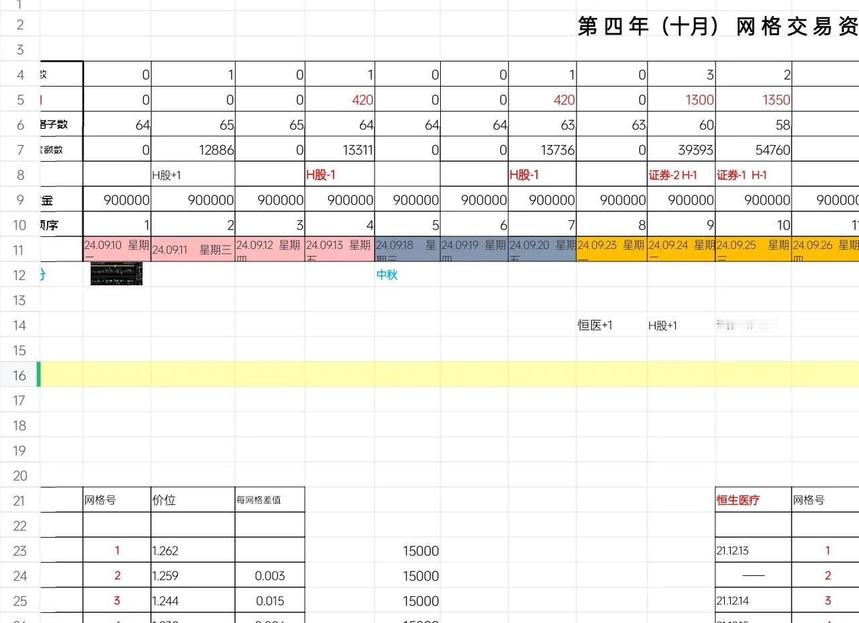
Task: Click the 15000 cell in the 1.262 row
Action: [407, 550]
